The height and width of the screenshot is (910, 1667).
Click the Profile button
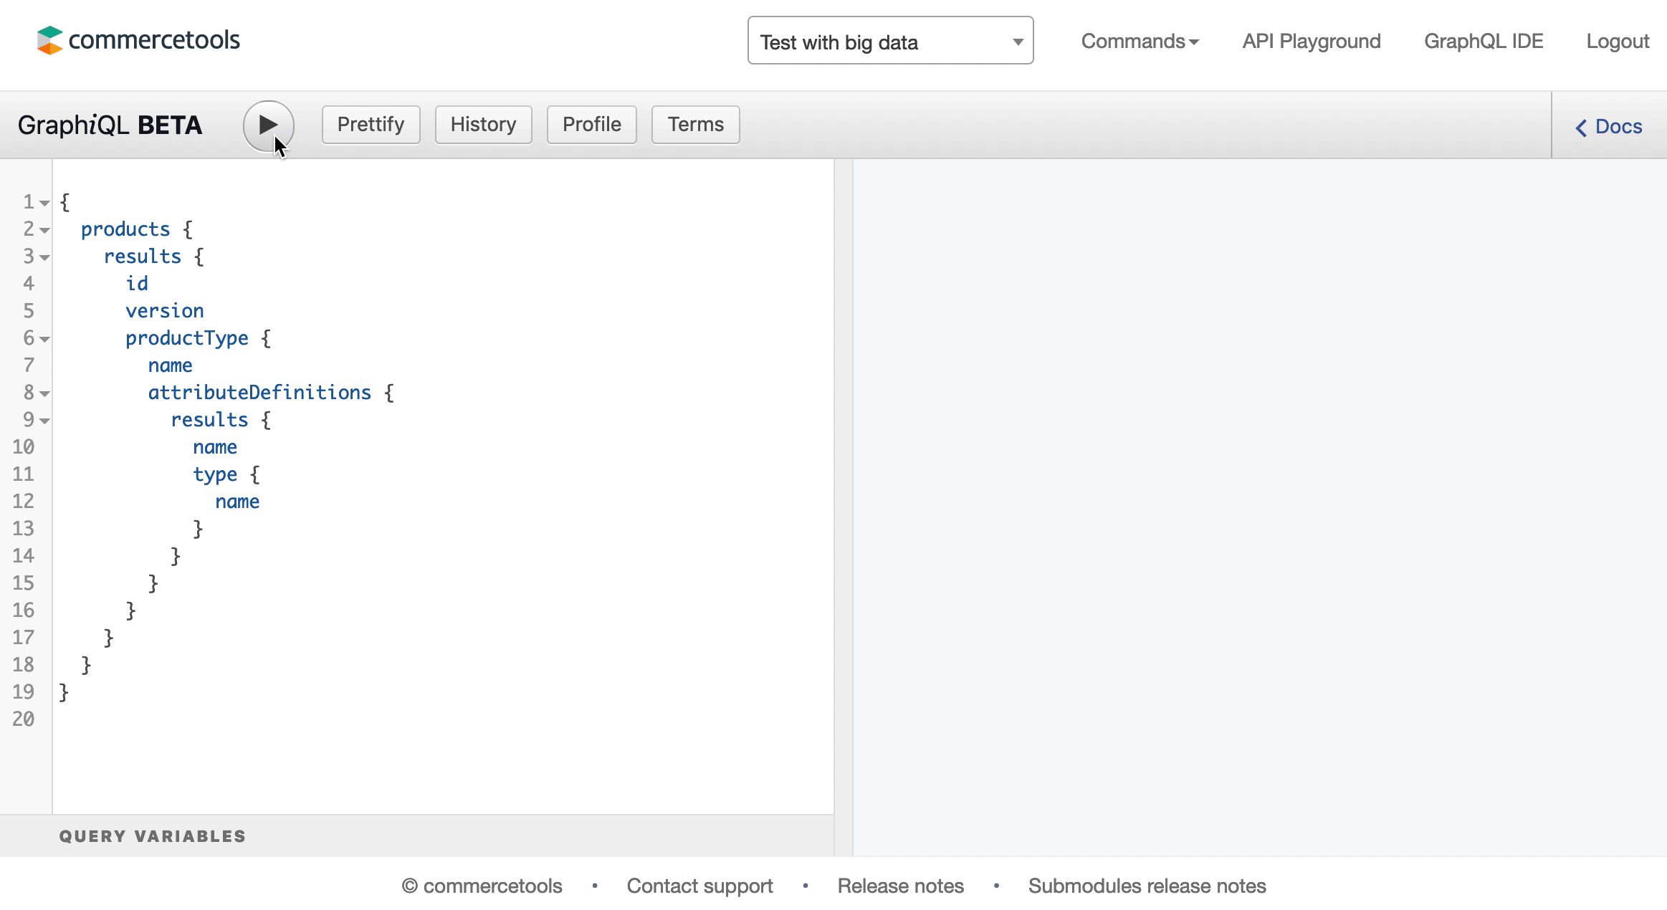click(591, 124)
